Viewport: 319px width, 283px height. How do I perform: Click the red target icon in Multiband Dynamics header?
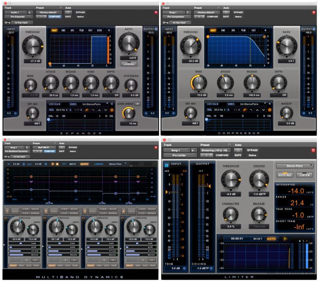[156, 147]
